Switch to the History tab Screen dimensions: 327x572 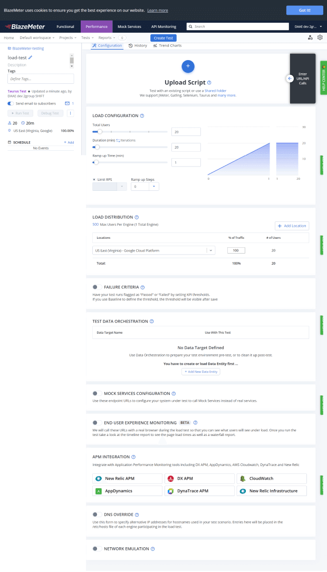tap(138, 45)
